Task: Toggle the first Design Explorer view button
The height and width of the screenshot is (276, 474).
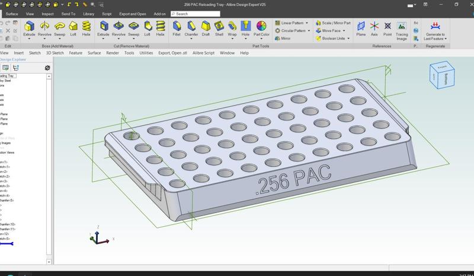Action: (x=5, y=68)
